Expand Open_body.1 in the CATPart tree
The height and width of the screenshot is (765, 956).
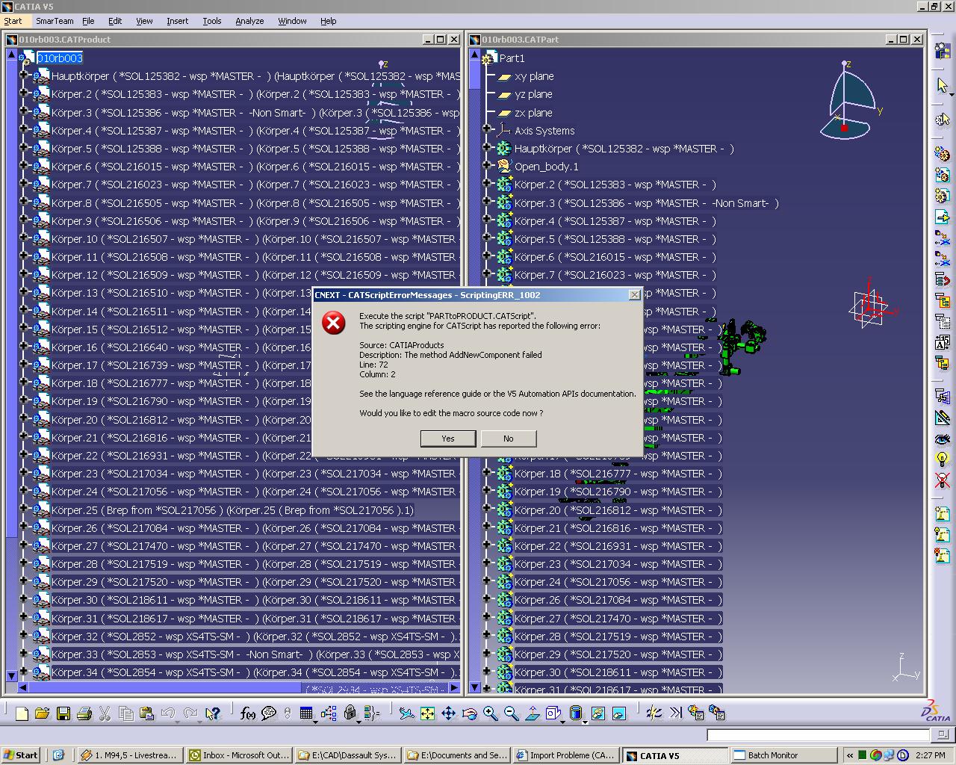pyautogui.click(x=487, y=166)
